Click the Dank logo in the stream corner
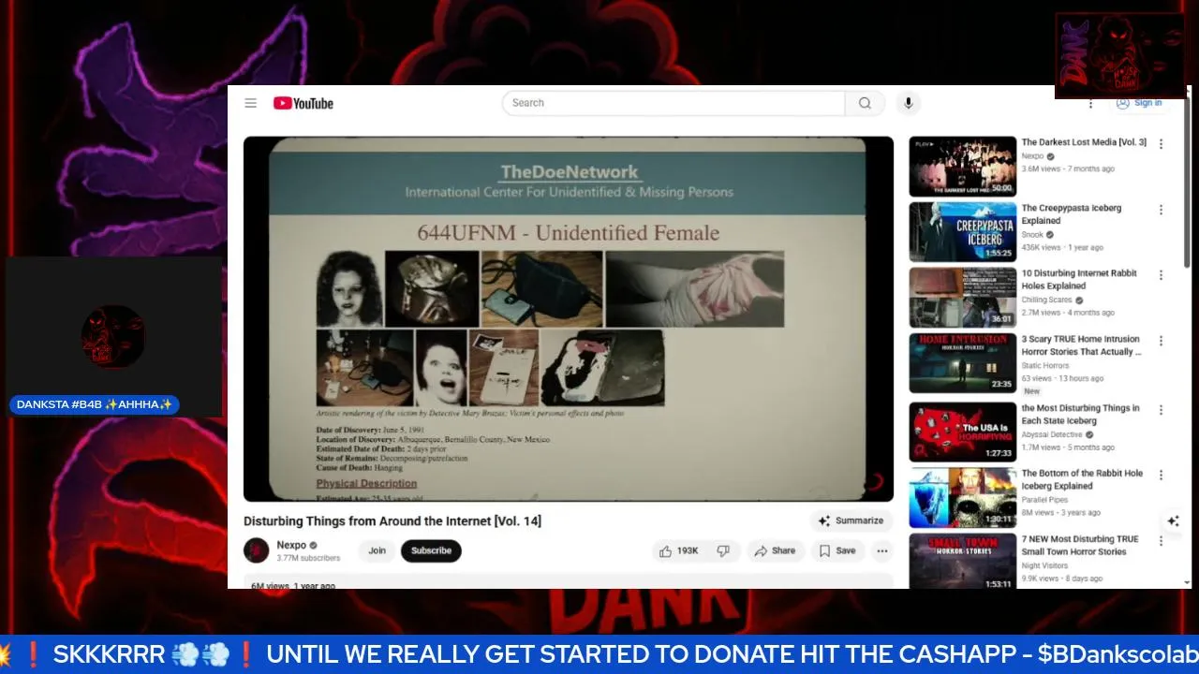1199x674 pixels. pyautogui.click(x=1120, y=55)
